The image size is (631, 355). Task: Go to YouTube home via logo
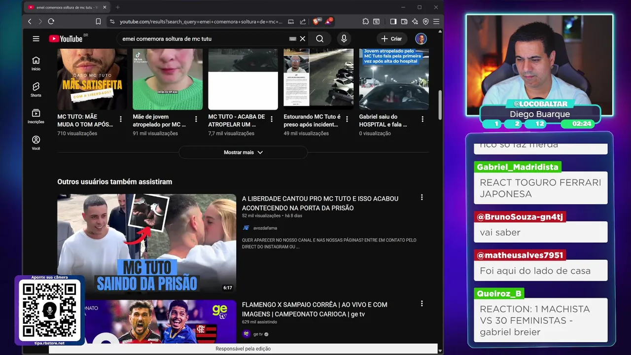tap(66, 39)
